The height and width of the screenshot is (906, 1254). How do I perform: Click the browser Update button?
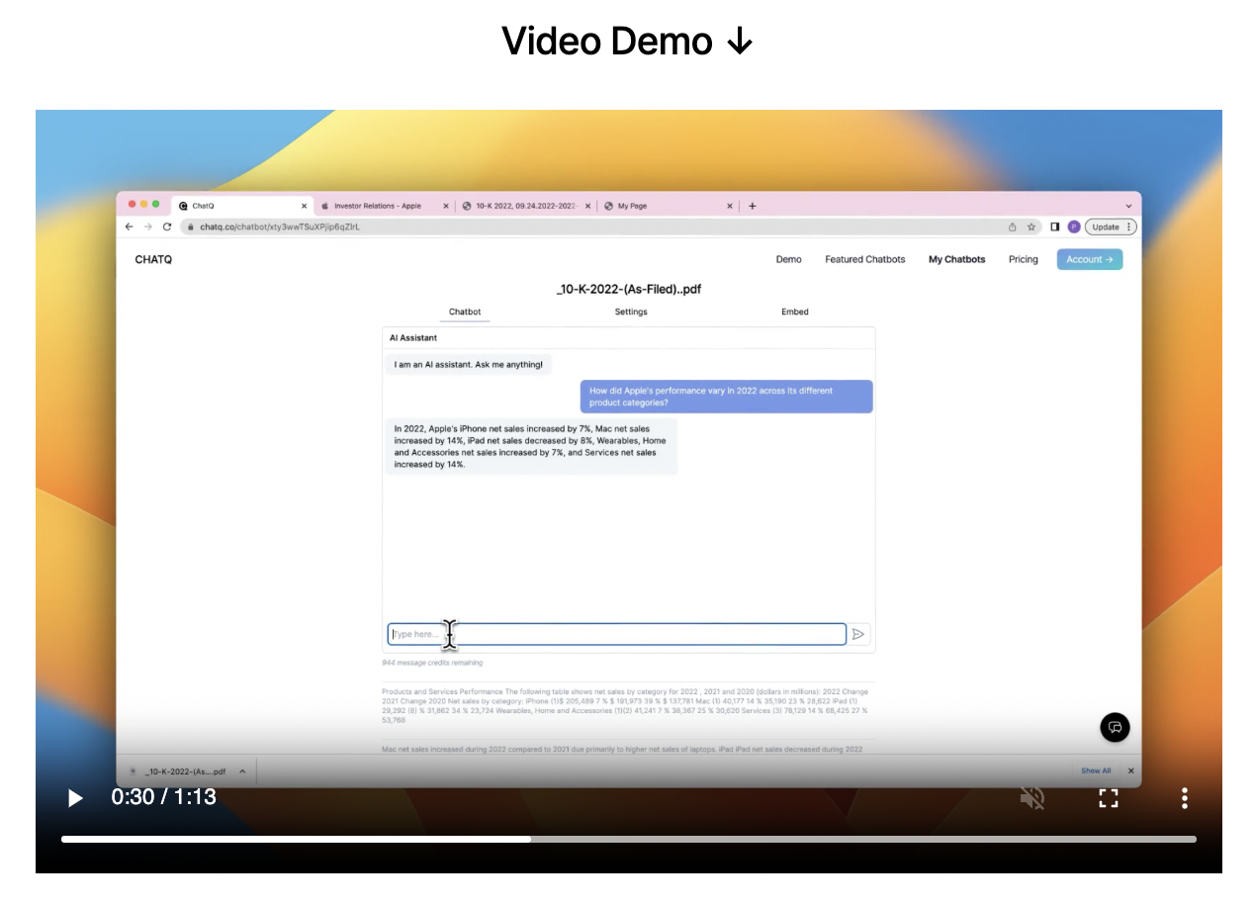(x=1111, y=226)
